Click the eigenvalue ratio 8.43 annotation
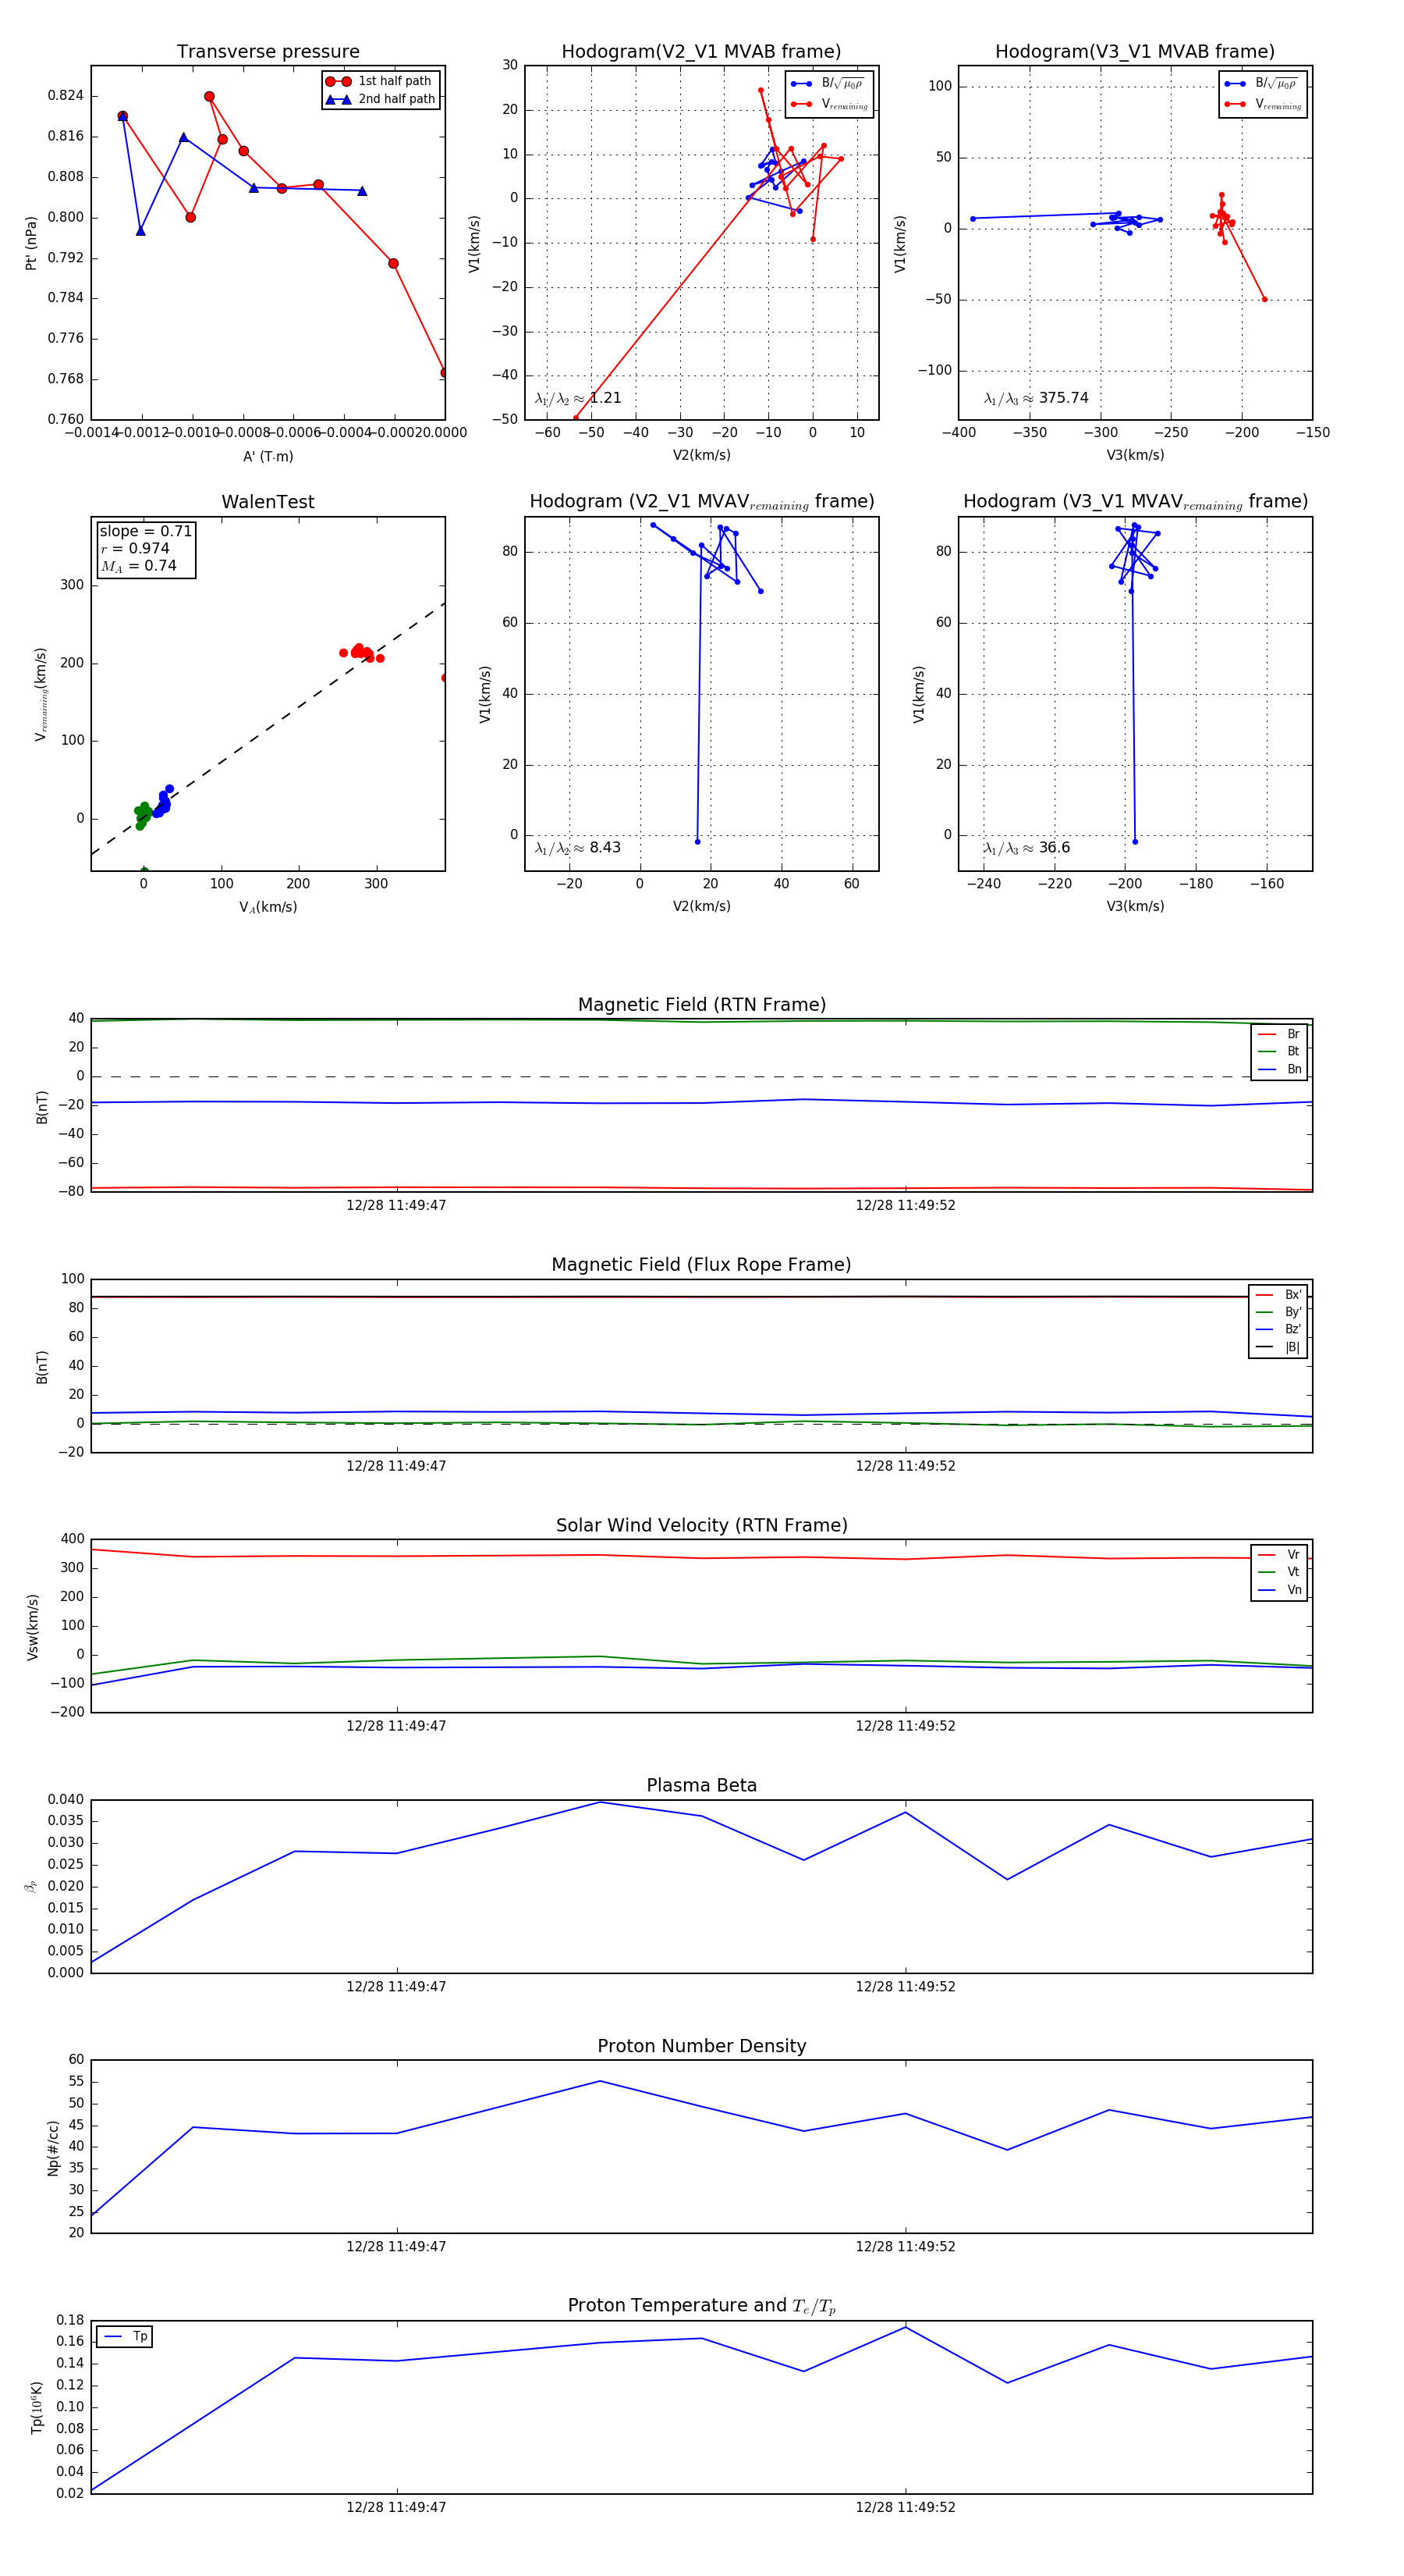Viewport: 1404px width, 2576px height. [577, 848]
